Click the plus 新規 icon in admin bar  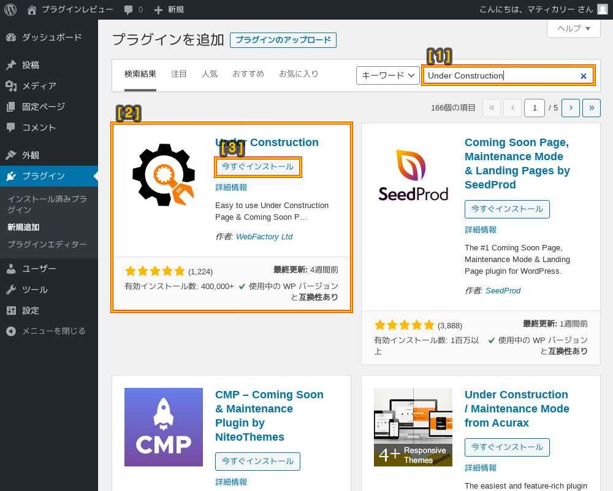click(158, 10)
